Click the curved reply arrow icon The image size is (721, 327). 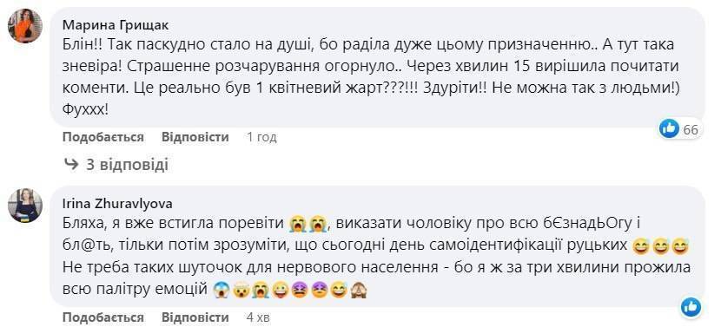point(71,165)
